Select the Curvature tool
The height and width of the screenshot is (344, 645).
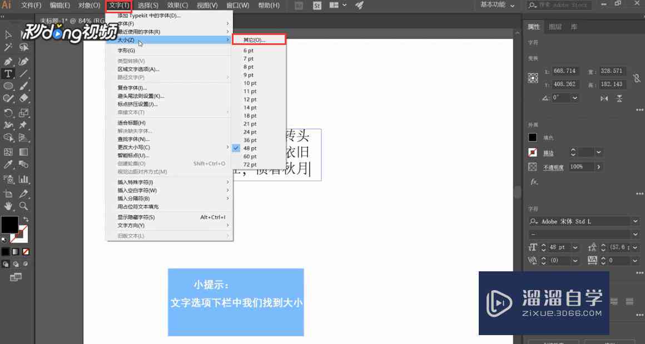click(x=24, y=62)
